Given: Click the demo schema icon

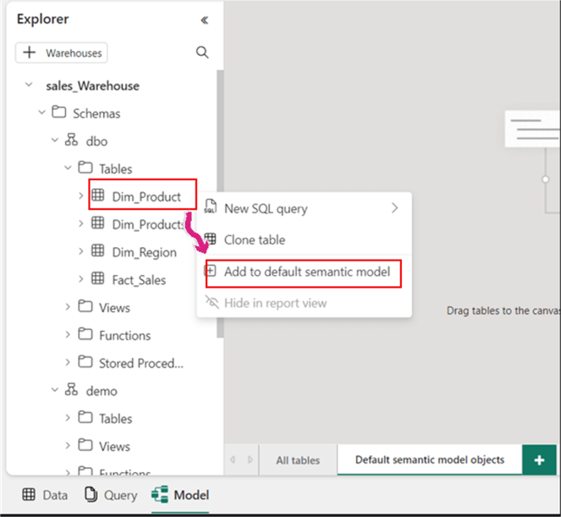Looking at the screenshot, I should click(x=71, y=389).
